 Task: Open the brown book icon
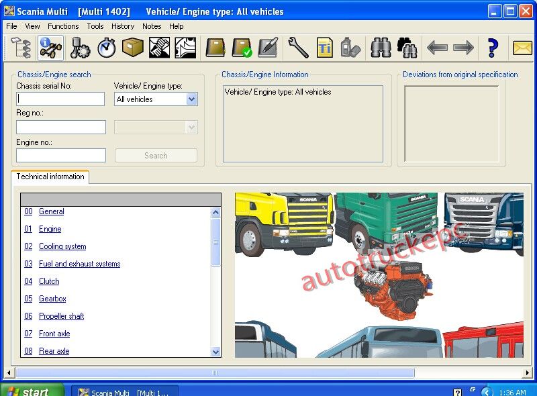click(x=215, y=48)
